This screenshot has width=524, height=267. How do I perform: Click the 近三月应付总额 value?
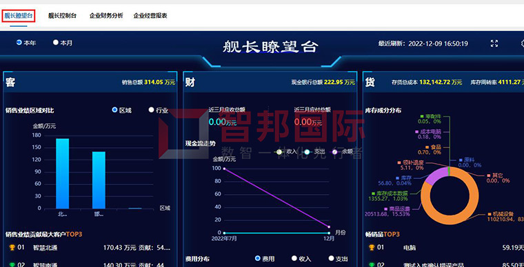pyautogui.click(x=308, y=122)
